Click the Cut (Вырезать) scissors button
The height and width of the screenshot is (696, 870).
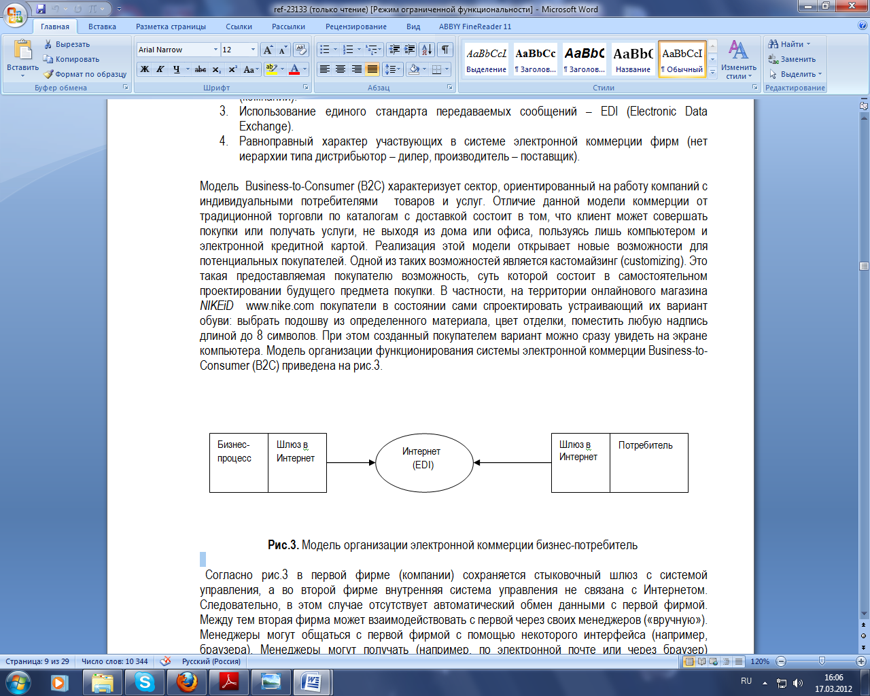[x=67, y=44]
